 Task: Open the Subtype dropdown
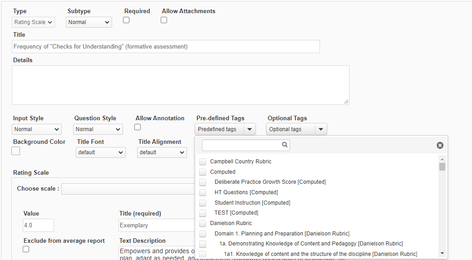point(89,22)
